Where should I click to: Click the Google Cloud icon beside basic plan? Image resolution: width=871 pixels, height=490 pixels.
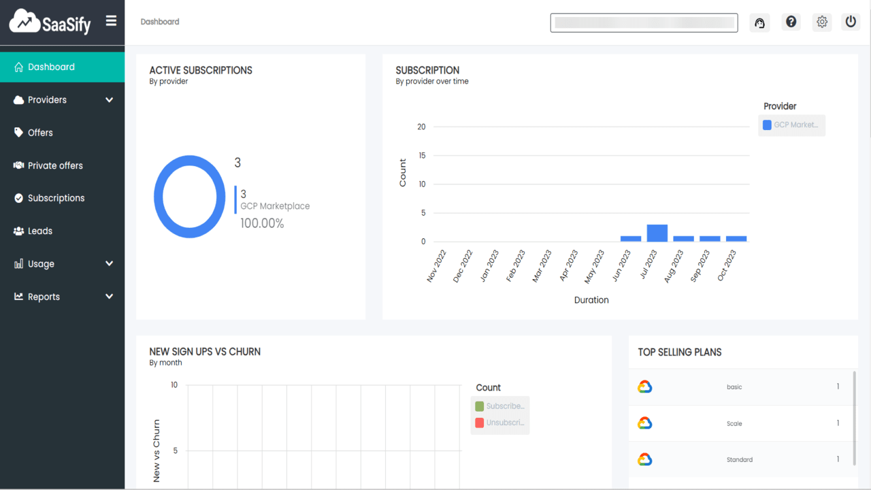point(645,387)
